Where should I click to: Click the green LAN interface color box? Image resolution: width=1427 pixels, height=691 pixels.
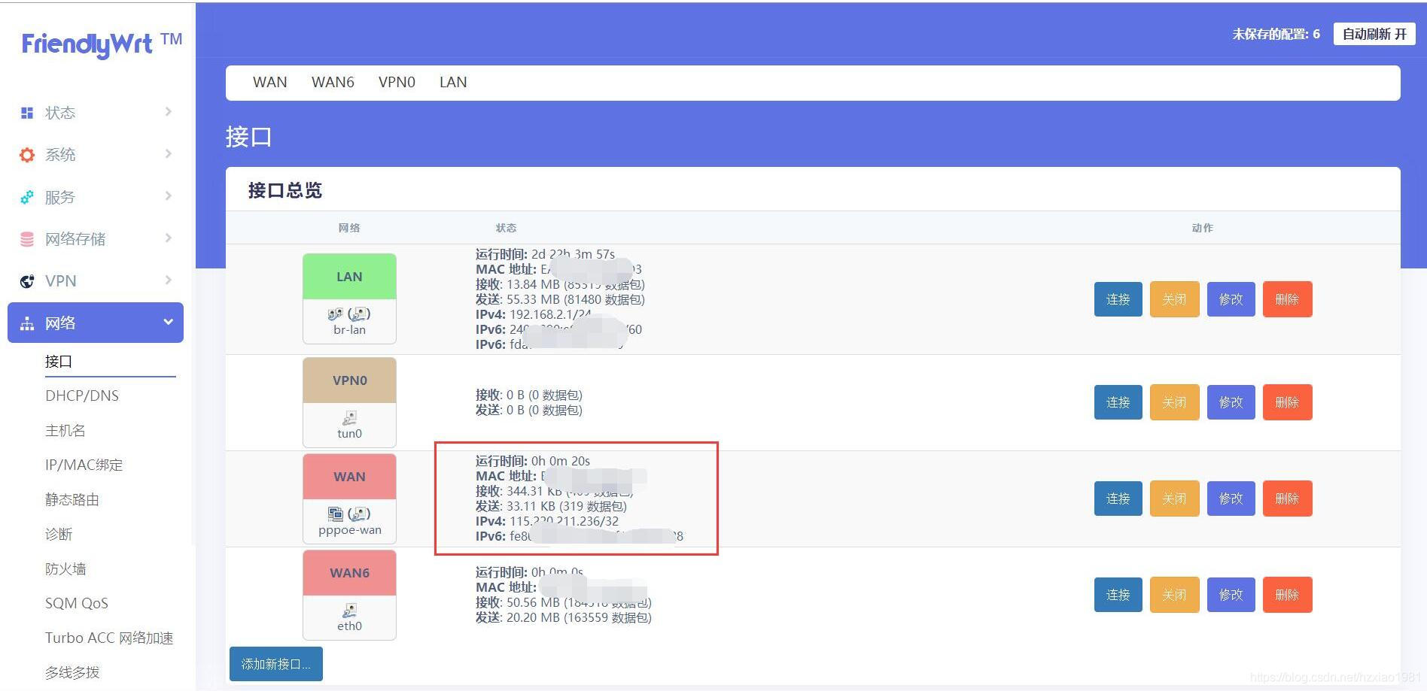349,277
